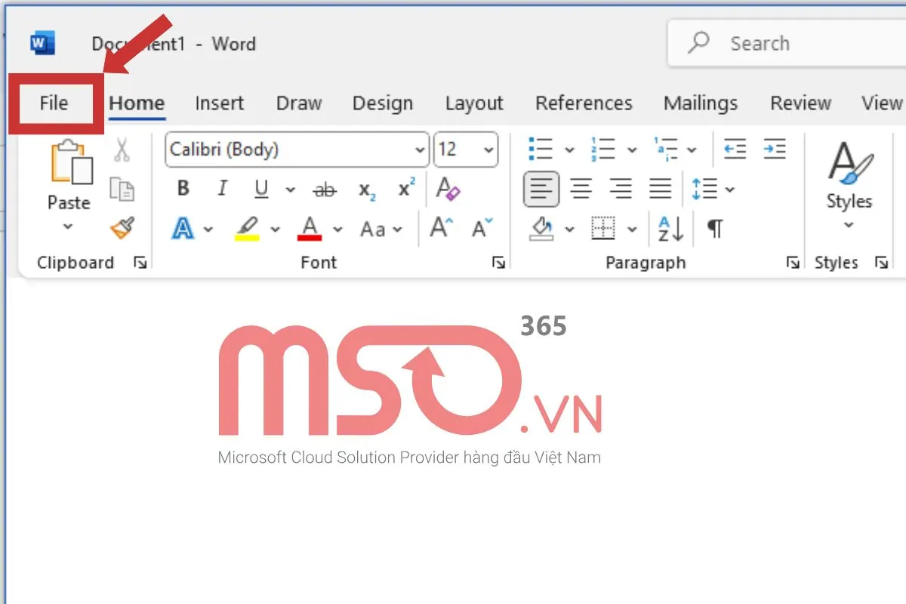The width and height of the screenshot is (906, 604).
Task: Click the Paste button
Action: click(x=69, y=175)
